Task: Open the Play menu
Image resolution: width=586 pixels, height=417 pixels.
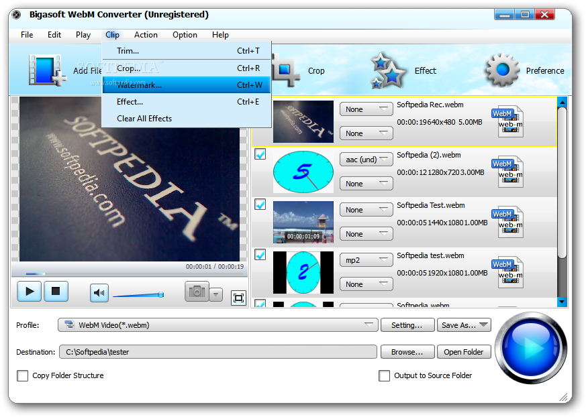Action: coord(83,35)
